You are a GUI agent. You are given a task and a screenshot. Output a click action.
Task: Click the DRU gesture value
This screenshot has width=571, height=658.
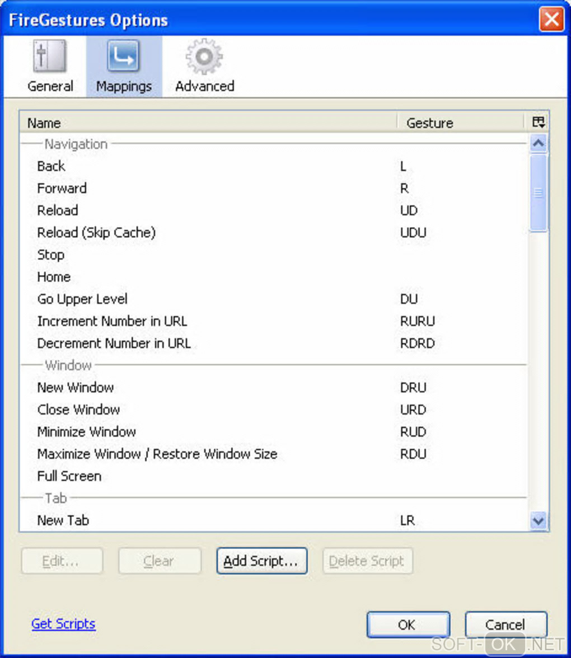coord(413,387)
